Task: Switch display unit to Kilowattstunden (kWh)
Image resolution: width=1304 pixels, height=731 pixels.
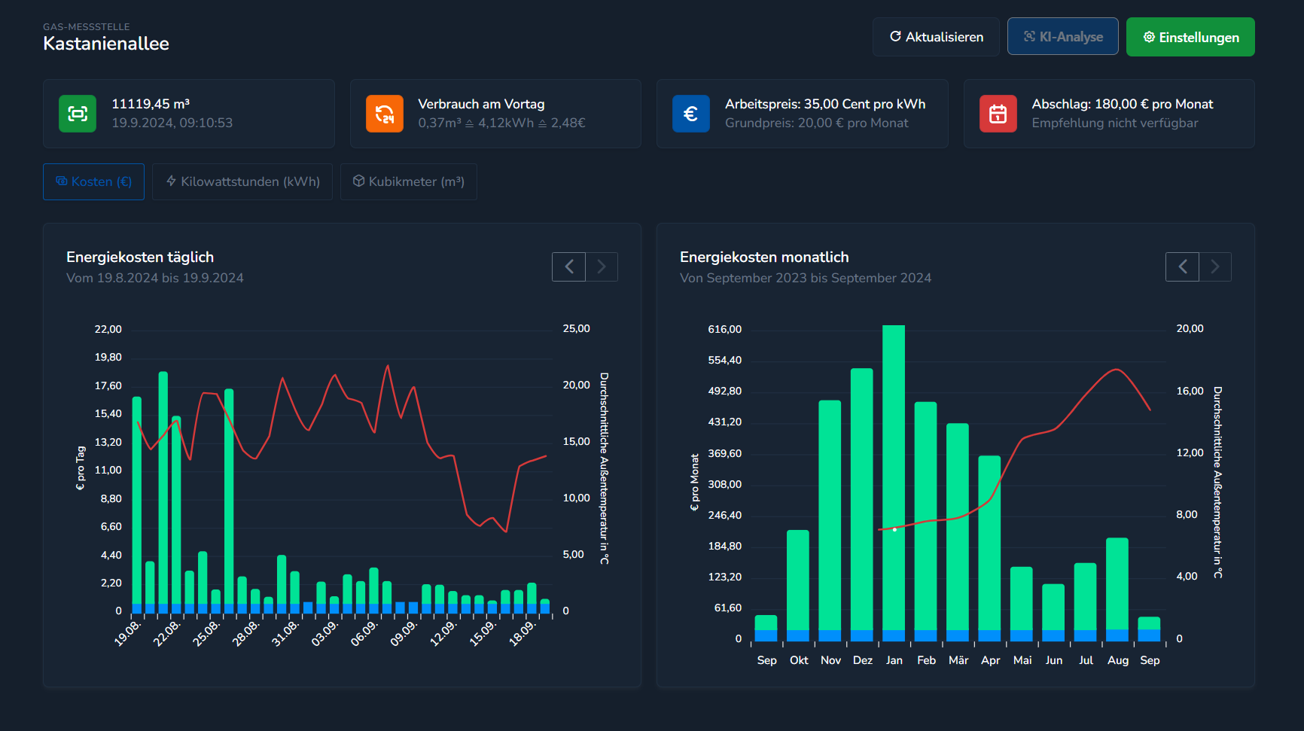Action: 242,181
